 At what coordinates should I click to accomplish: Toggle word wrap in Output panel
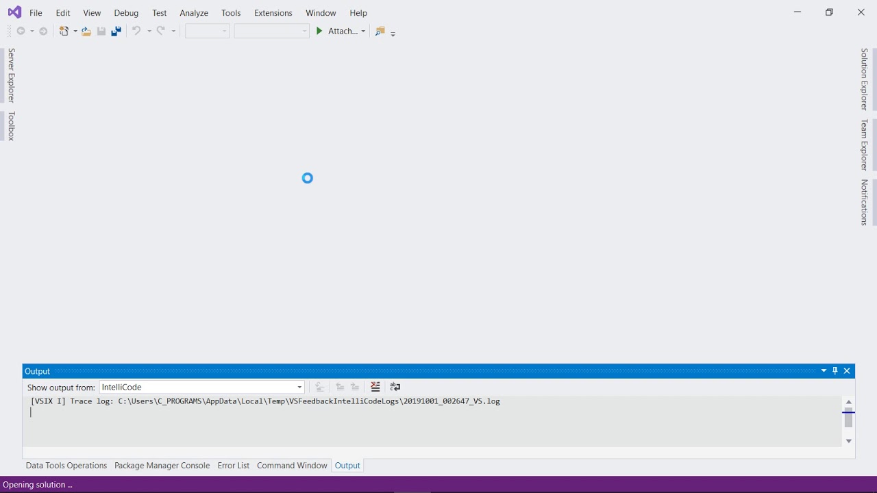point(395,387)
